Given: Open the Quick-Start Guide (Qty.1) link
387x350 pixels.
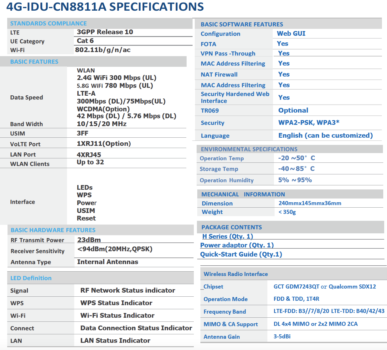Looking at the screenshot, I should [x=241, y=254].
